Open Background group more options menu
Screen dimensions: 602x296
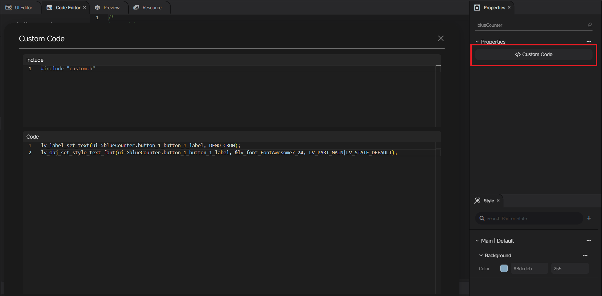tap(585, 255)
